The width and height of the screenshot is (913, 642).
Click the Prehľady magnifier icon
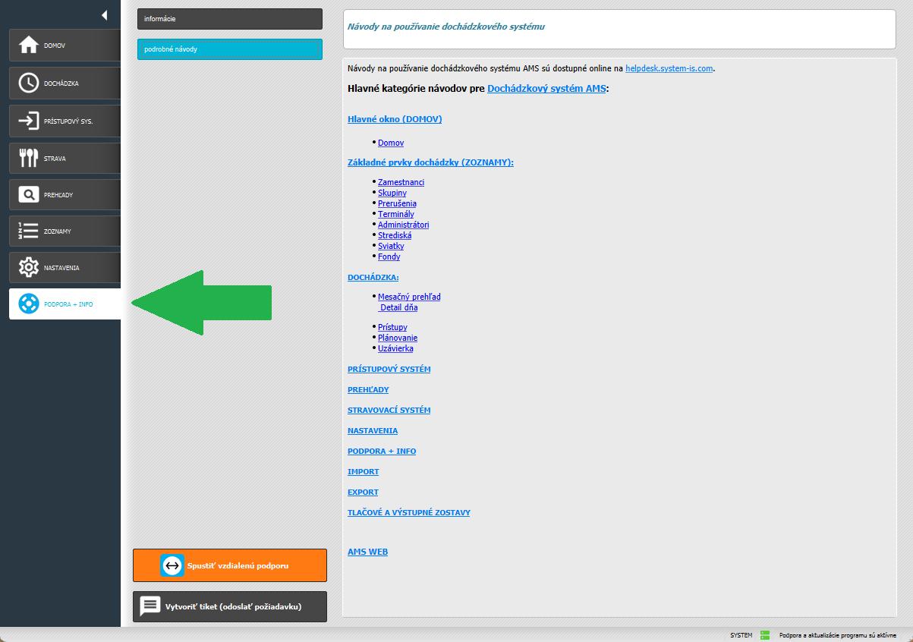(x=28, y=195)
